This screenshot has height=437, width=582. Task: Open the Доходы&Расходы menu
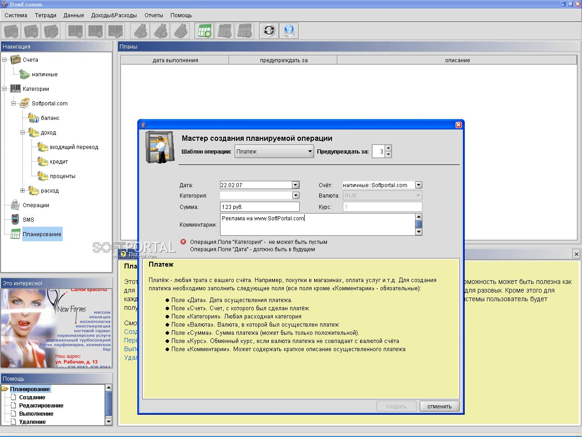point(114,15)
